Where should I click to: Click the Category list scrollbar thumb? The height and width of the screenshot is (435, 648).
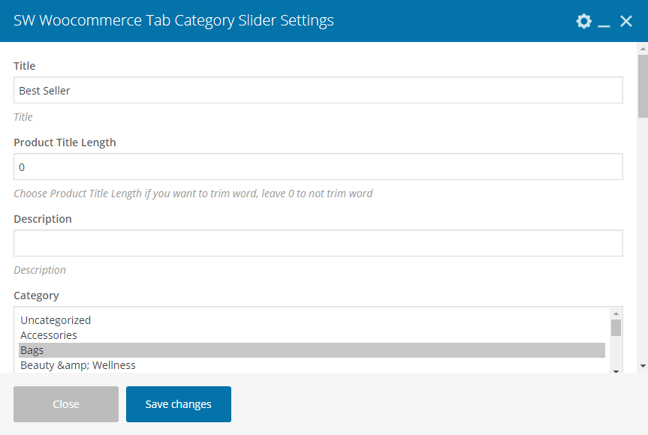[x=616, y=328]
